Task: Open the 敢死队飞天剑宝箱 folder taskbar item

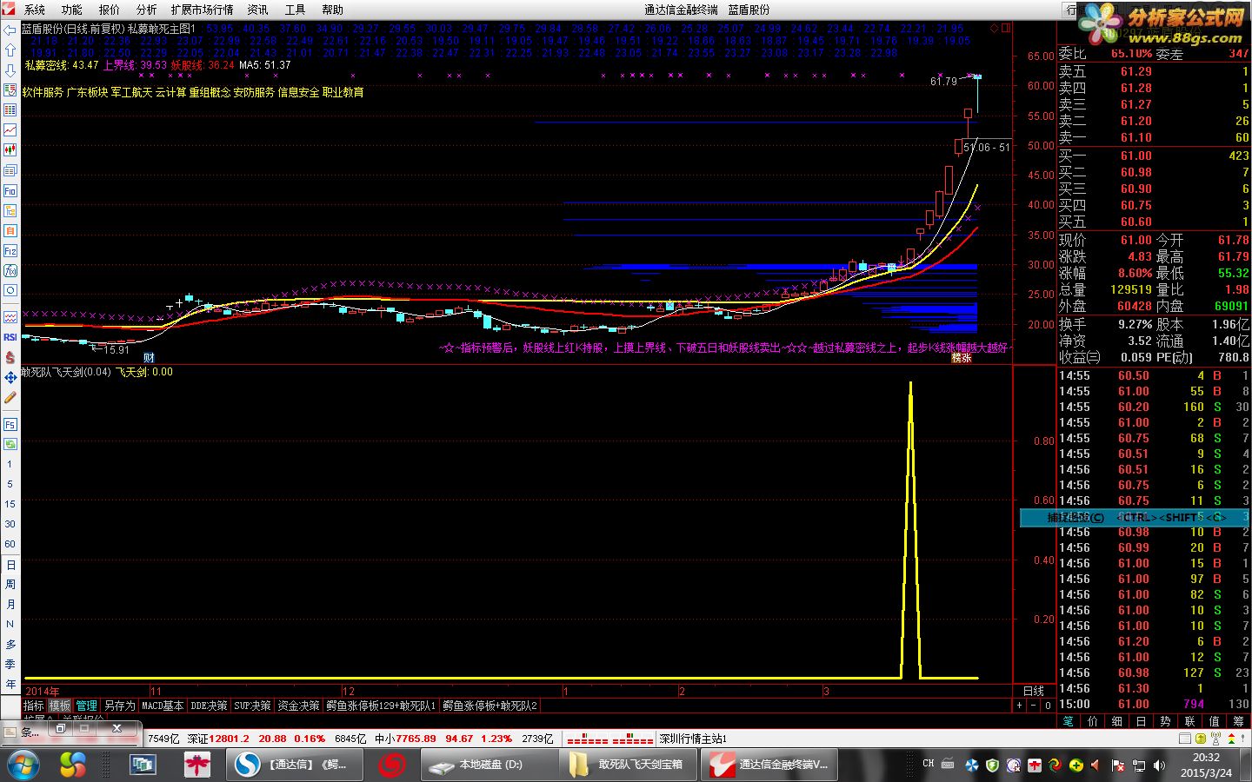Action: coord(628,765)
